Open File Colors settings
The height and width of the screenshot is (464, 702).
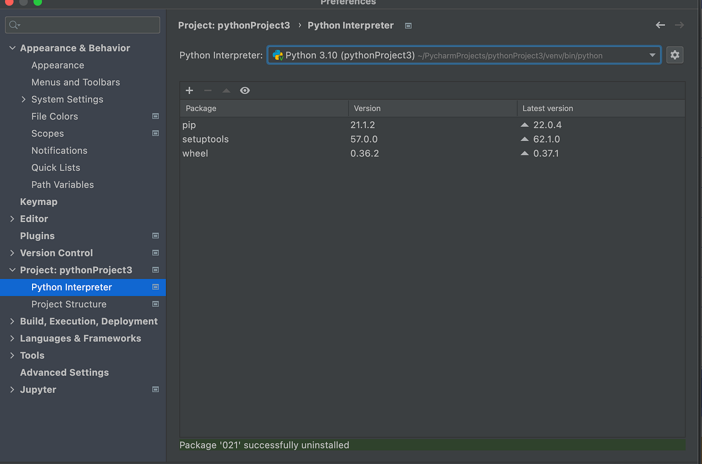point(55,116)
